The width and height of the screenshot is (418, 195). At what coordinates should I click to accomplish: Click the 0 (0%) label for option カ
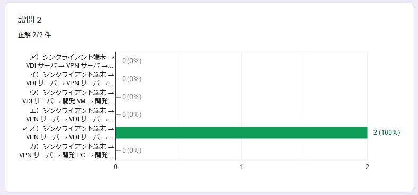pyautogui.click(x=132, y=151)
